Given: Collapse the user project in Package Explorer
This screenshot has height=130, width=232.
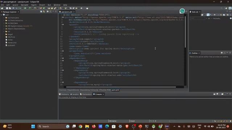Looking at the screenshot, I should point(1,15).
